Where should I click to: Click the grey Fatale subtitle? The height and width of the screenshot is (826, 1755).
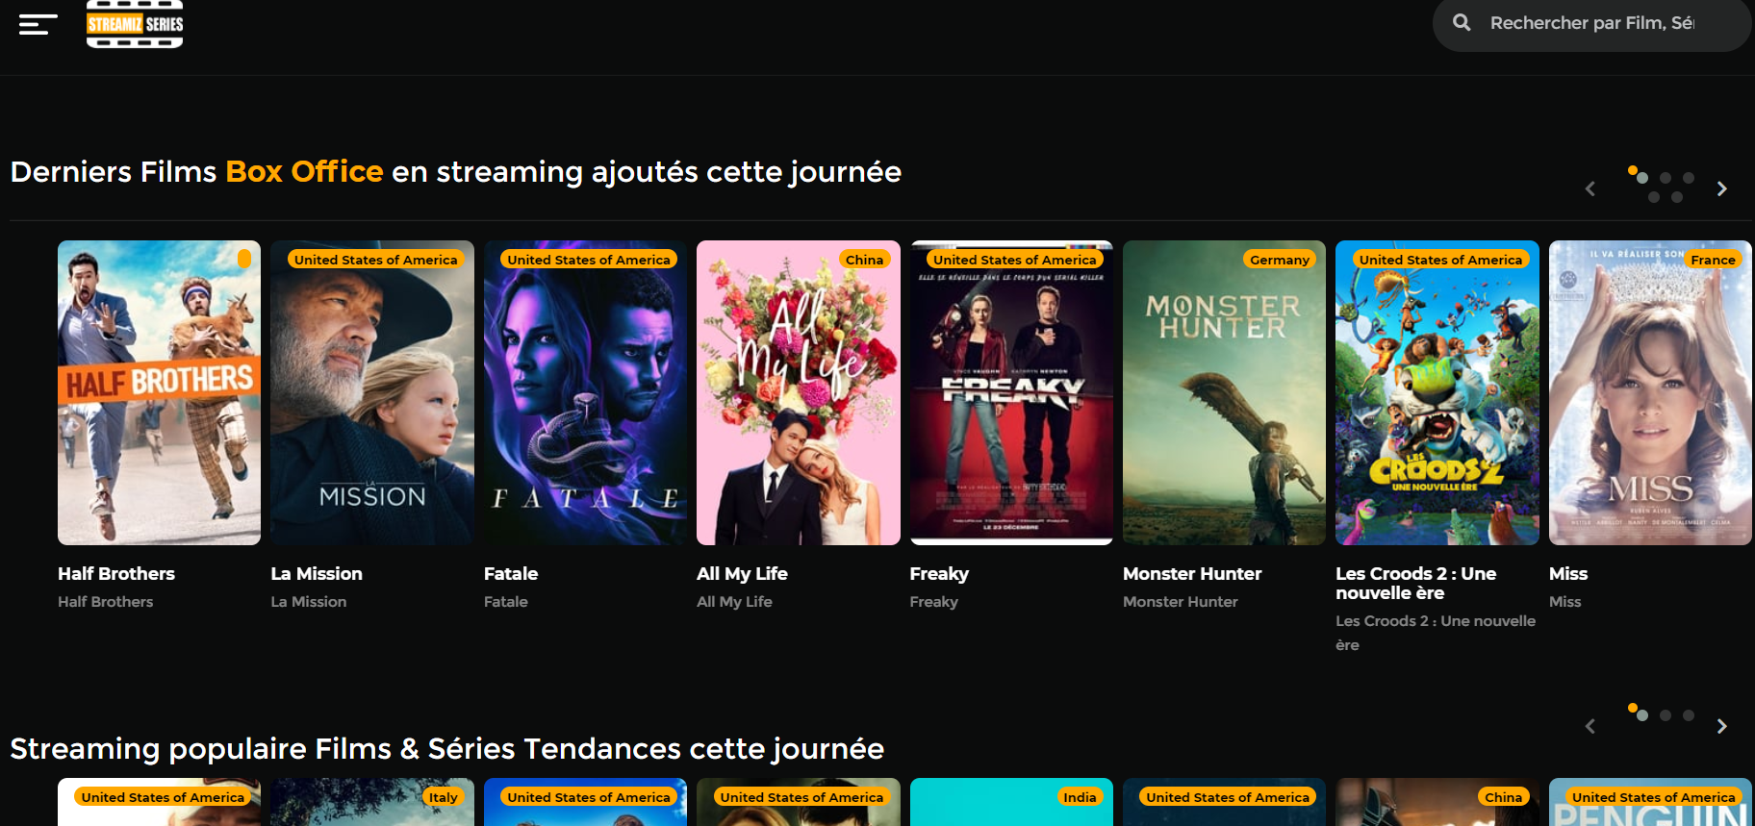[x=506, y=602]
